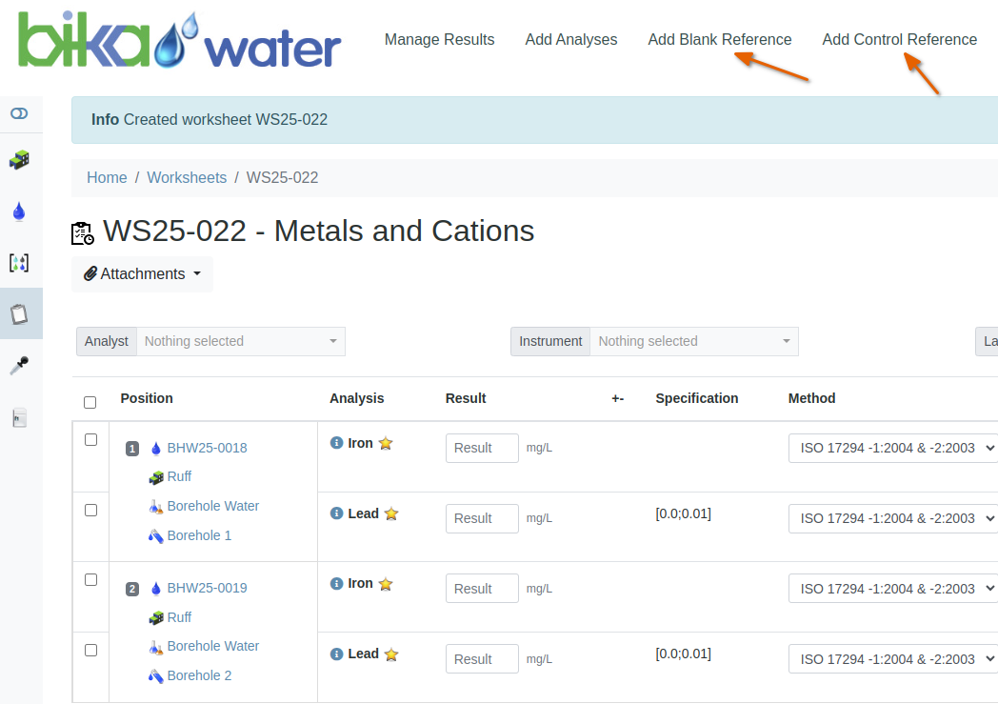998x704 pixels.
Task: Select the water drop samples icon
Action: click(x=19, y=211)
